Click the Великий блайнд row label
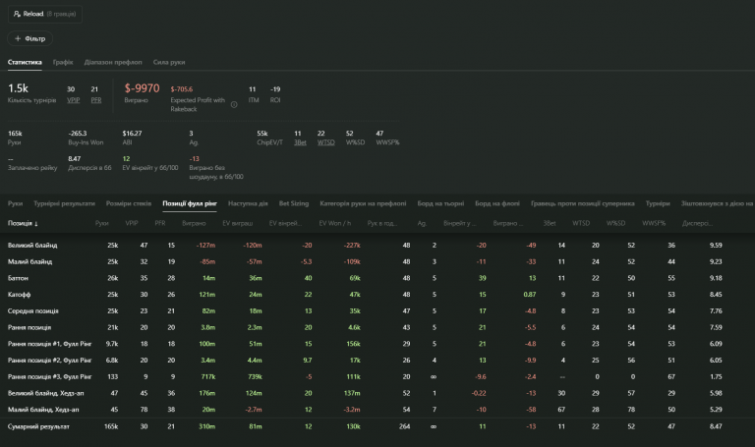755x447 pixels. pos(32,246)
